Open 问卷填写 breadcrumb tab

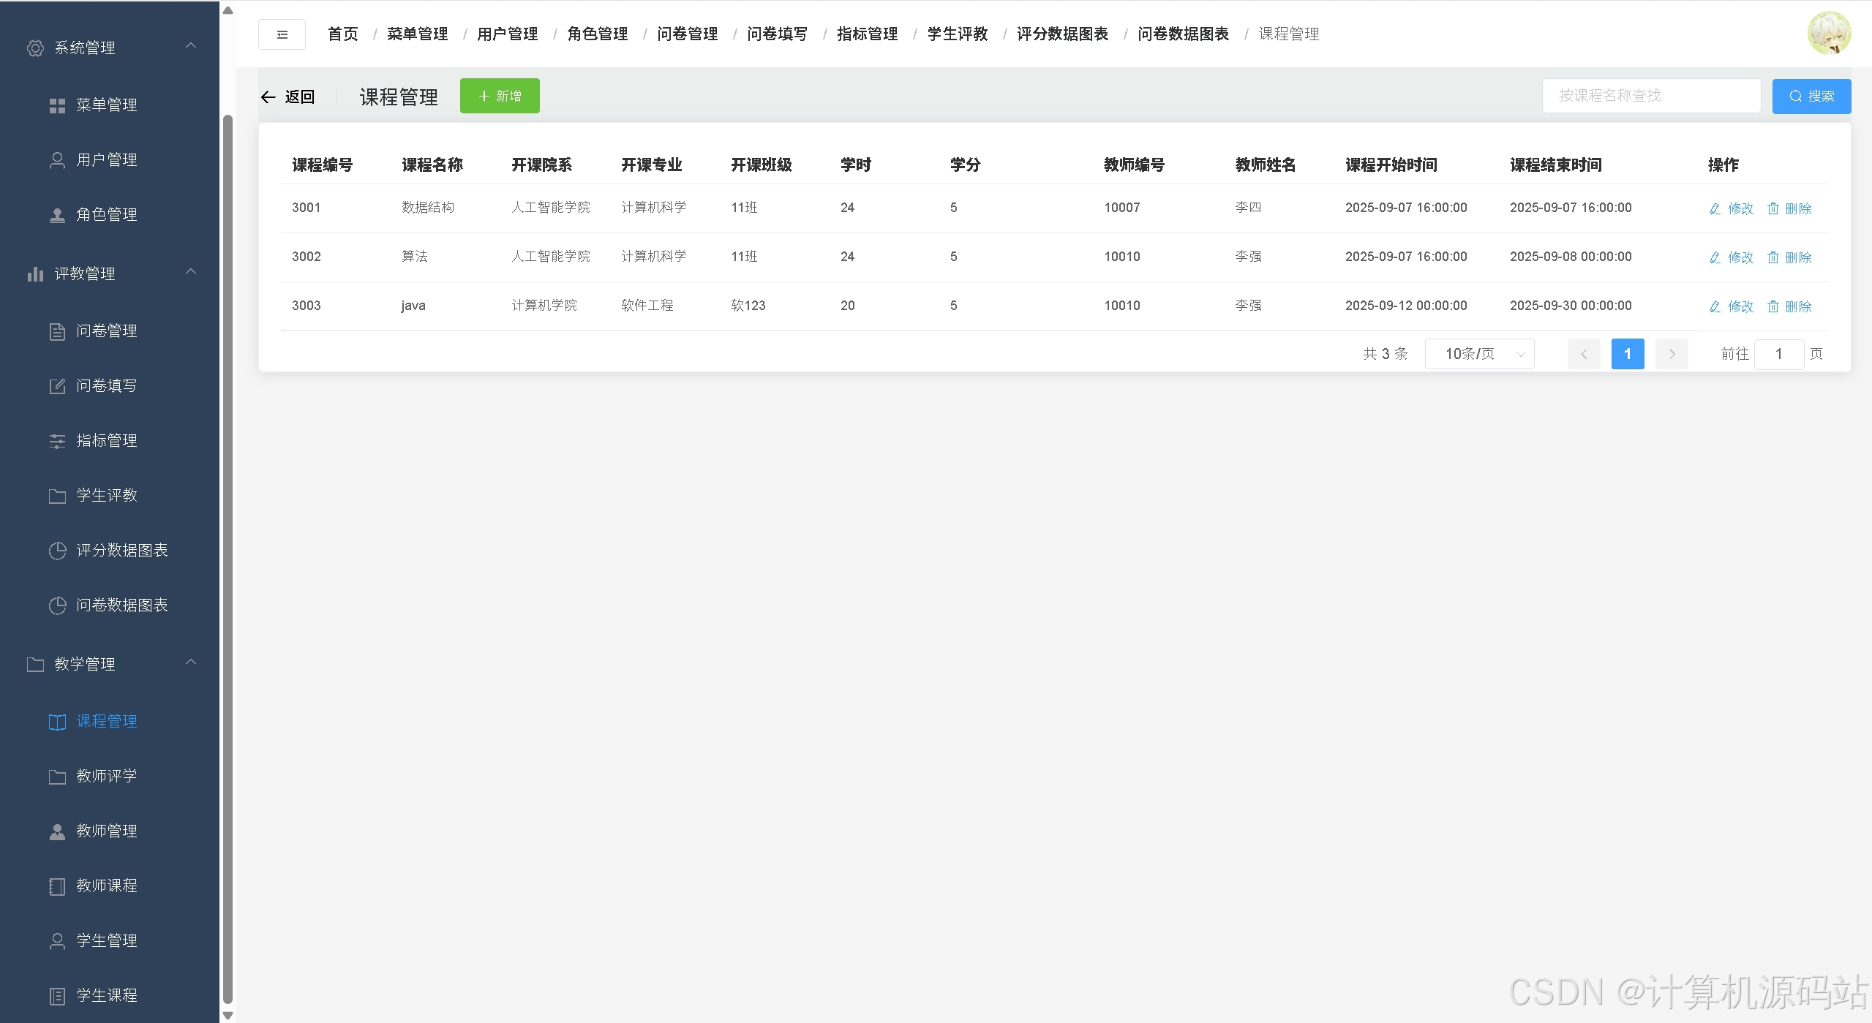click(x=777, y=34)
